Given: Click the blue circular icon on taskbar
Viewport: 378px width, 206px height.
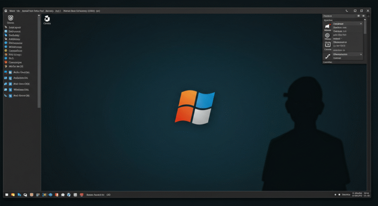Looking at the screenshot, I should click(x=50, y=195).
